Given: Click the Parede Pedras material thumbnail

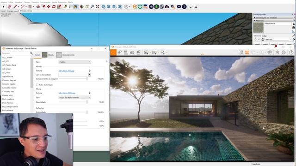Looking at the screenshot, I should click(x=258, y=28).
